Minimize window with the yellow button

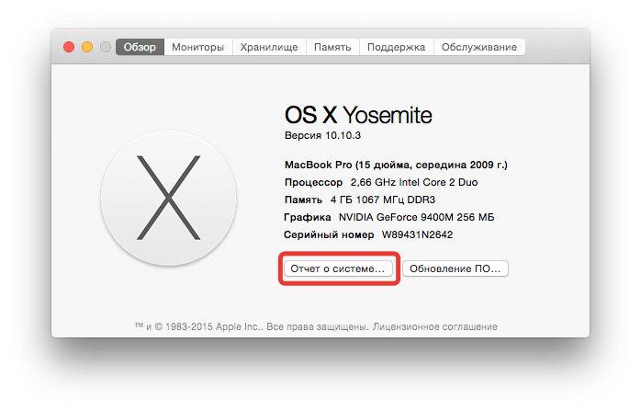87,47
